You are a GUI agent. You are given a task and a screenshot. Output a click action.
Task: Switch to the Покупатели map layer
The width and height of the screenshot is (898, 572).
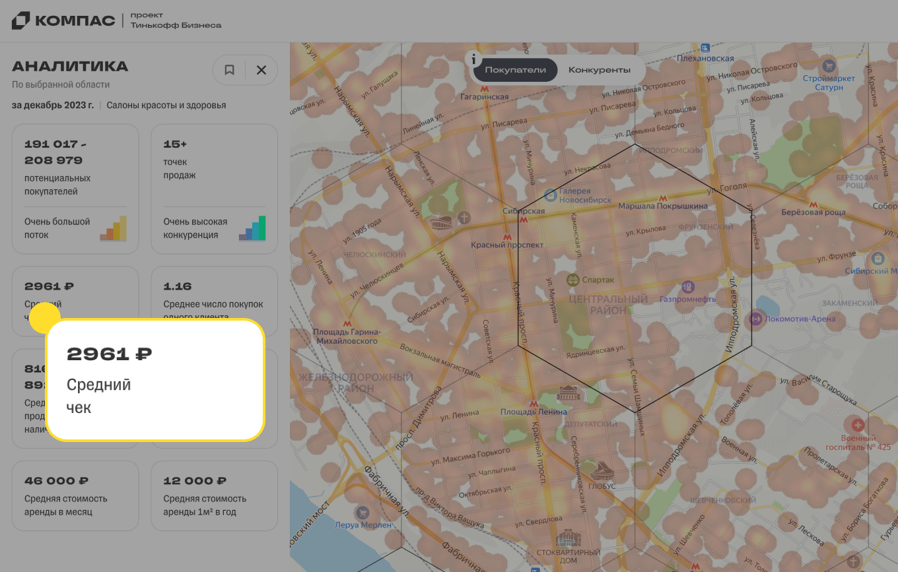(x=515, y=70)
